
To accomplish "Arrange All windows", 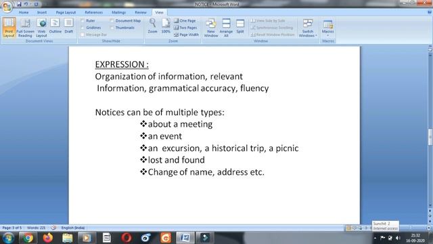I will (226, 28).
